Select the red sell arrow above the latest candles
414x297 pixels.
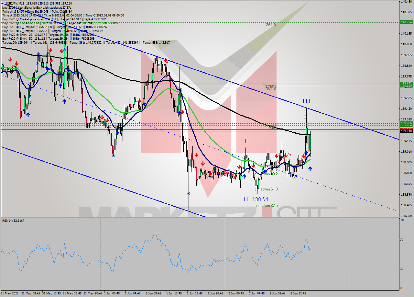point(304,156)
